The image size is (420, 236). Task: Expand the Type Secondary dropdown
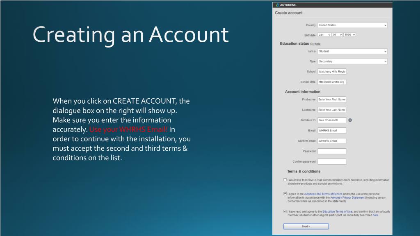[352, 61]
